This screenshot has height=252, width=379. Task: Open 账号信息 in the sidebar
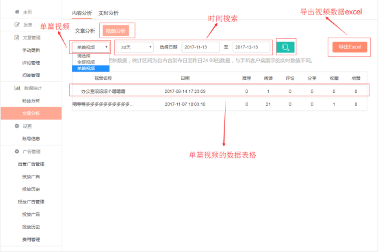(31, 139)
